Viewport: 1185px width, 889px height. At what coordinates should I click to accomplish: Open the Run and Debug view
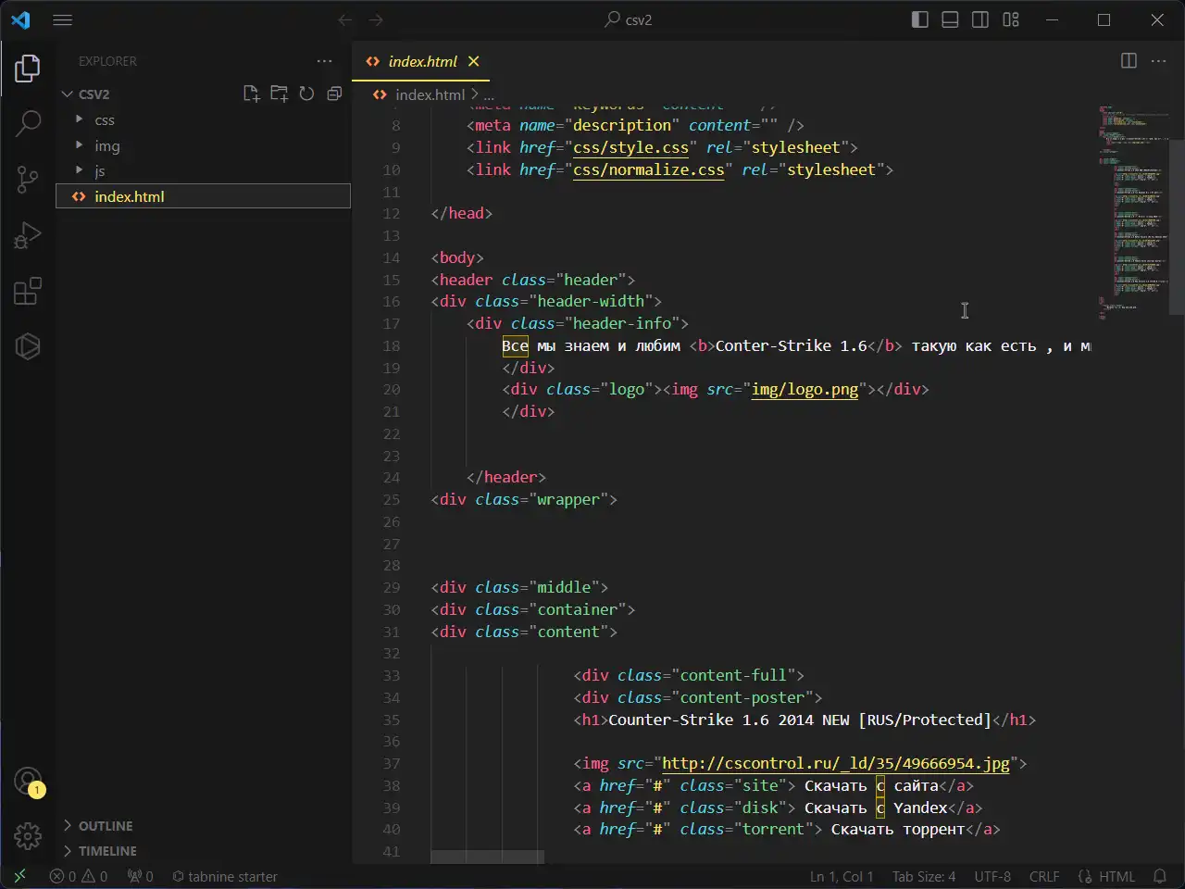tap(28, 235)
